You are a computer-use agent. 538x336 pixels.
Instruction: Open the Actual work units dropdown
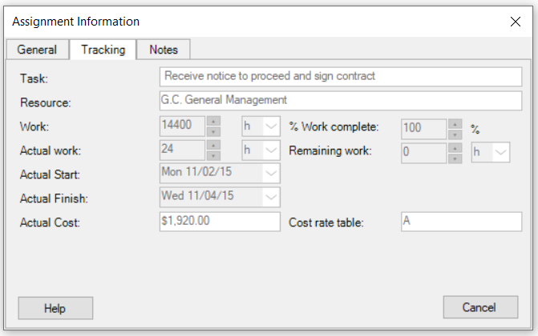(271, 150)
